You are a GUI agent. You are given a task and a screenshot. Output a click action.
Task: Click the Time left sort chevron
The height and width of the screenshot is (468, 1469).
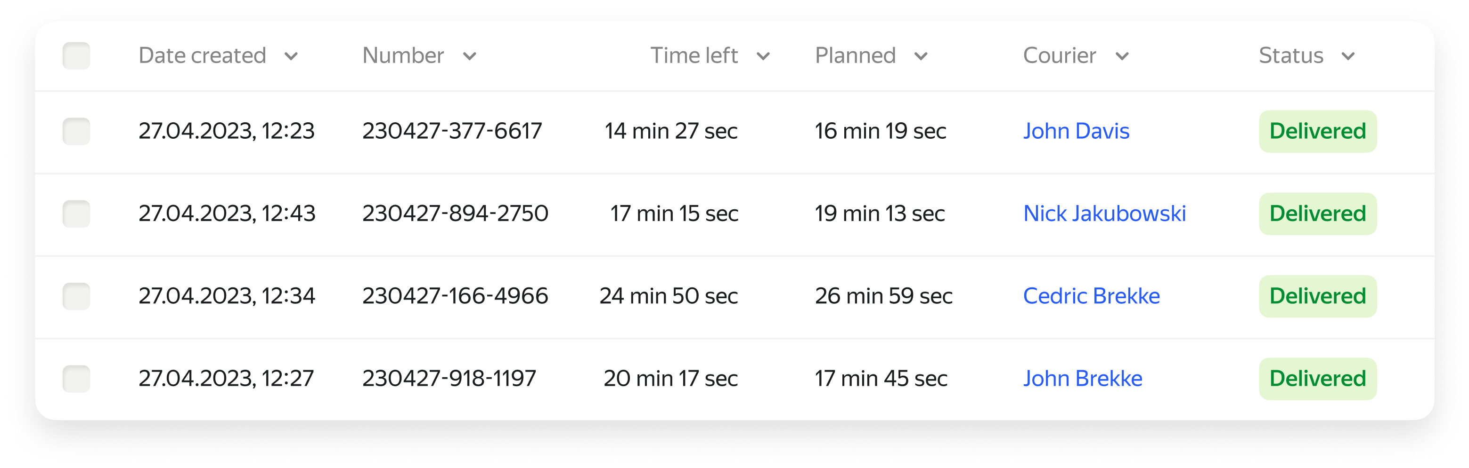coord(763,56)
